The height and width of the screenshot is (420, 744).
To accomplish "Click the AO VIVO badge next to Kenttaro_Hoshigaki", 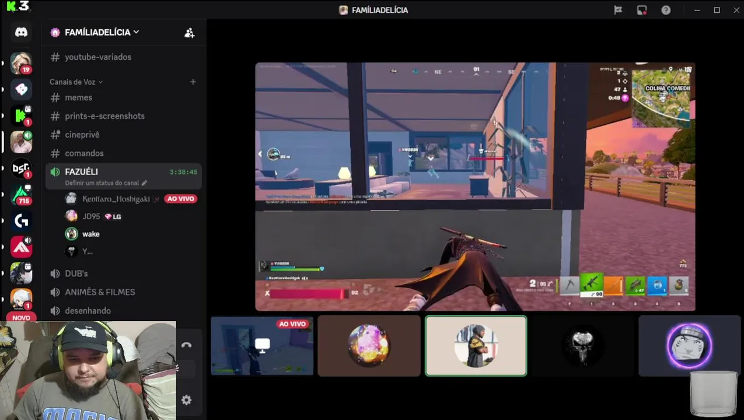I will coord(180,199).
